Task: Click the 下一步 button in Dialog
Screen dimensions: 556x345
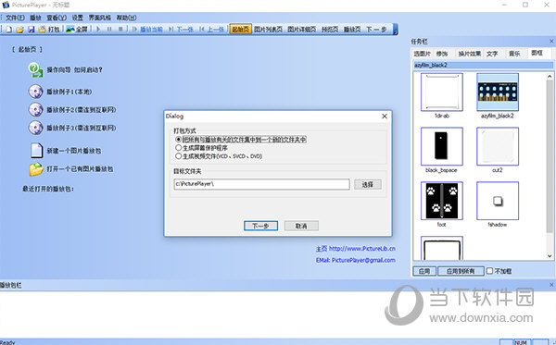Action: [260, 226]
